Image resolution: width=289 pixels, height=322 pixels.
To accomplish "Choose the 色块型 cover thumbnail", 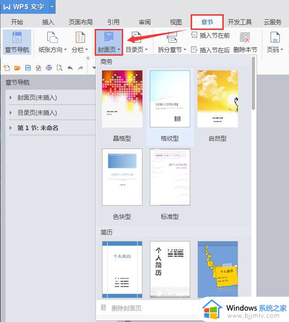I will (122, 177).
